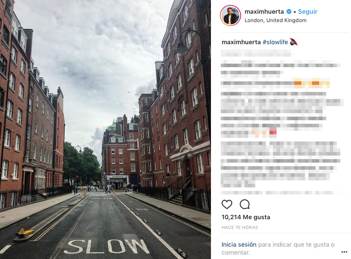Click the large blurred caption paragraph
The image size is (351, 259).
(x=280, y=164)
